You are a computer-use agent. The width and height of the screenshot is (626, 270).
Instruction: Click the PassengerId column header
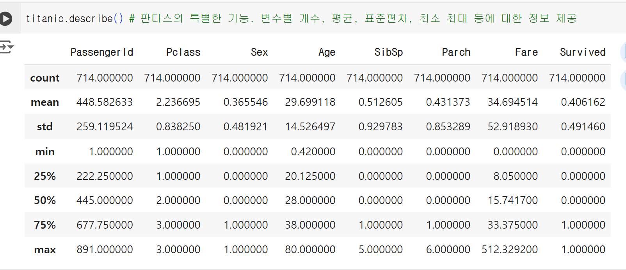tap(102, 52)
